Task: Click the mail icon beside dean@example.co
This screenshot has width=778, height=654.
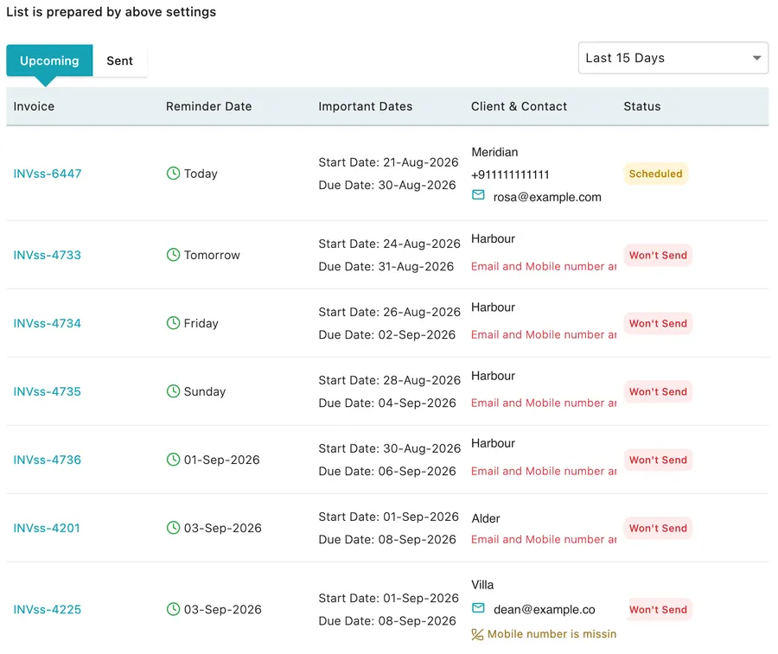Action: 478,607
